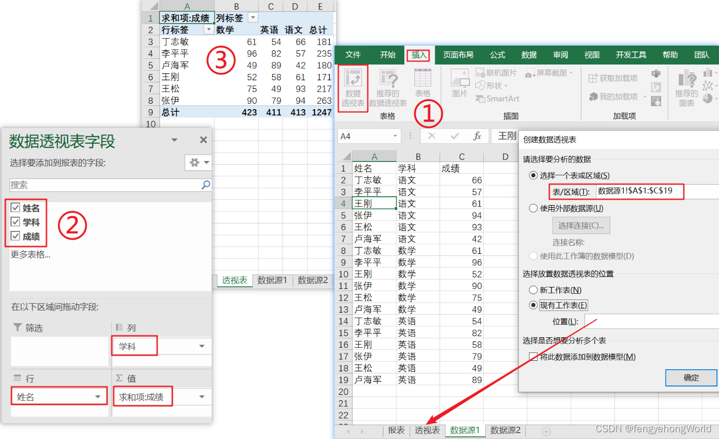Image resolution: width=719 pixels, height=439 pixels.
Task: Click the 表格 table ribbon icon
Action: [x=423, y=83]
